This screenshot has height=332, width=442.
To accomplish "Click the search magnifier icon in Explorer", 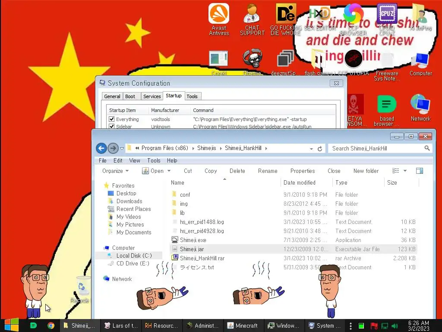I will (x=427, y=148).
